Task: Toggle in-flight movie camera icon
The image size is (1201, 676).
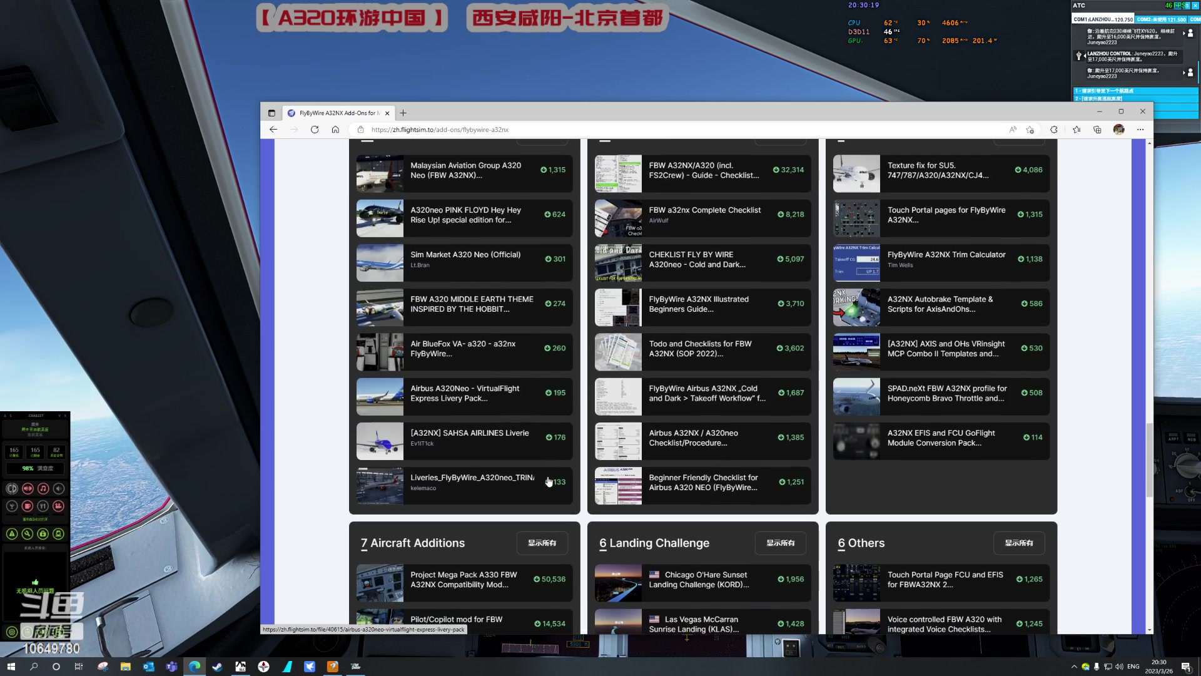Action: [58, 506]
